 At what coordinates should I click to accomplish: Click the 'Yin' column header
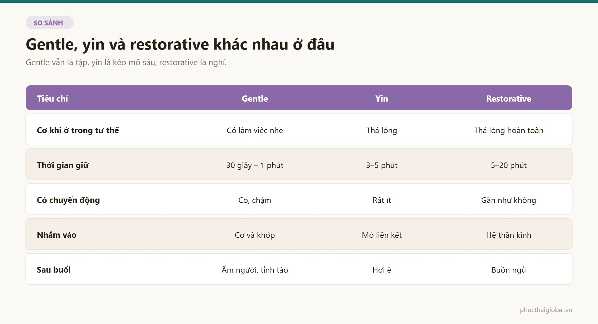[381, 99]
